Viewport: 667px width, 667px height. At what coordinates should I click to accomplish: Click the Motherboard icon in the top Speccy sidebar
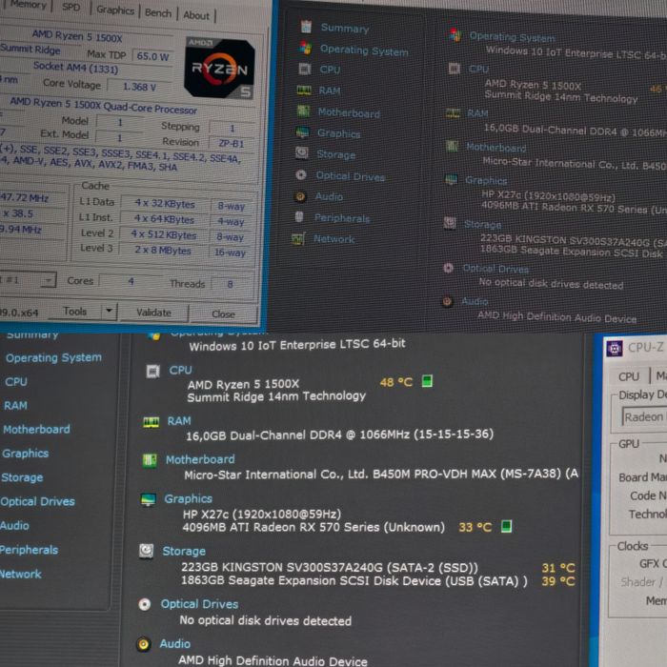point(303,111)
